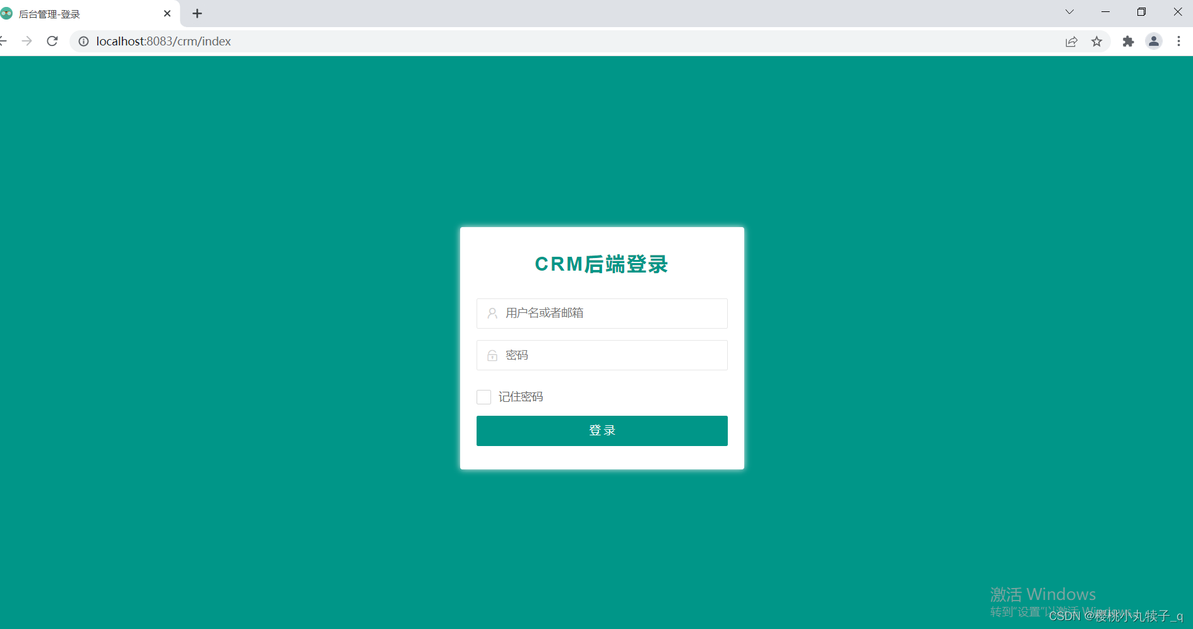This screenshot has width=1193, height=629.
Task: Click the user icon in username field
Action: [492, 314]
